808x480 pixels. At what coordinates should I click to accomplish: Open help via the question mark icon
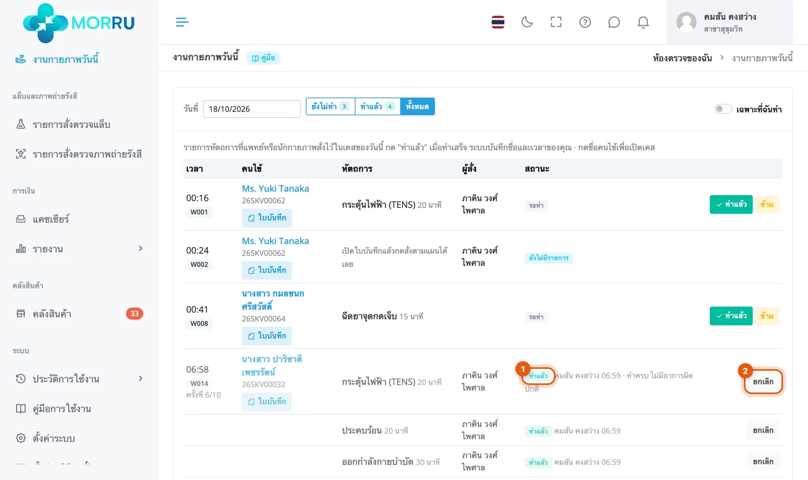tap(585, 22)
